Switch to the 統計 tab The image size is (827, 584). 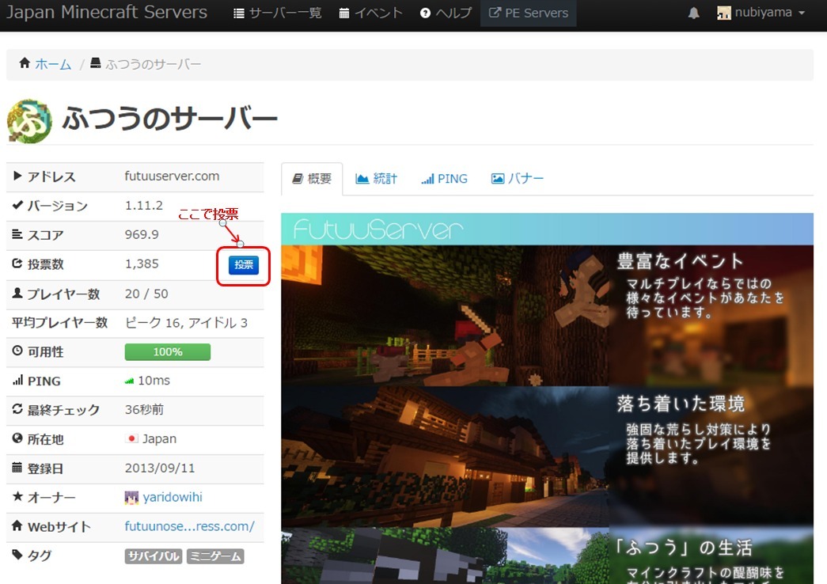377,179
